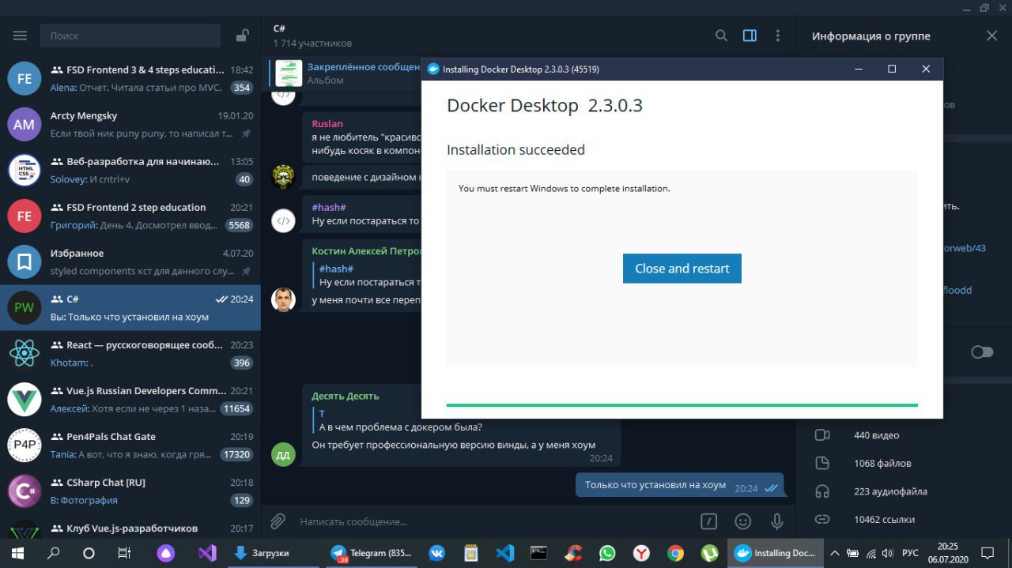Click the C# group title header
This screenshot has width=1012, height=568.
279,28
